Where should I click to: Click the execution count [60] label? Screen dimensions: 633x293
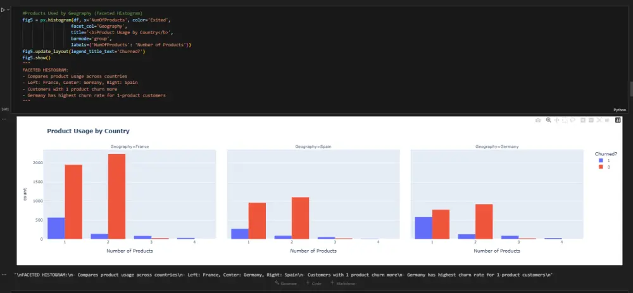[x=5, y=109]
